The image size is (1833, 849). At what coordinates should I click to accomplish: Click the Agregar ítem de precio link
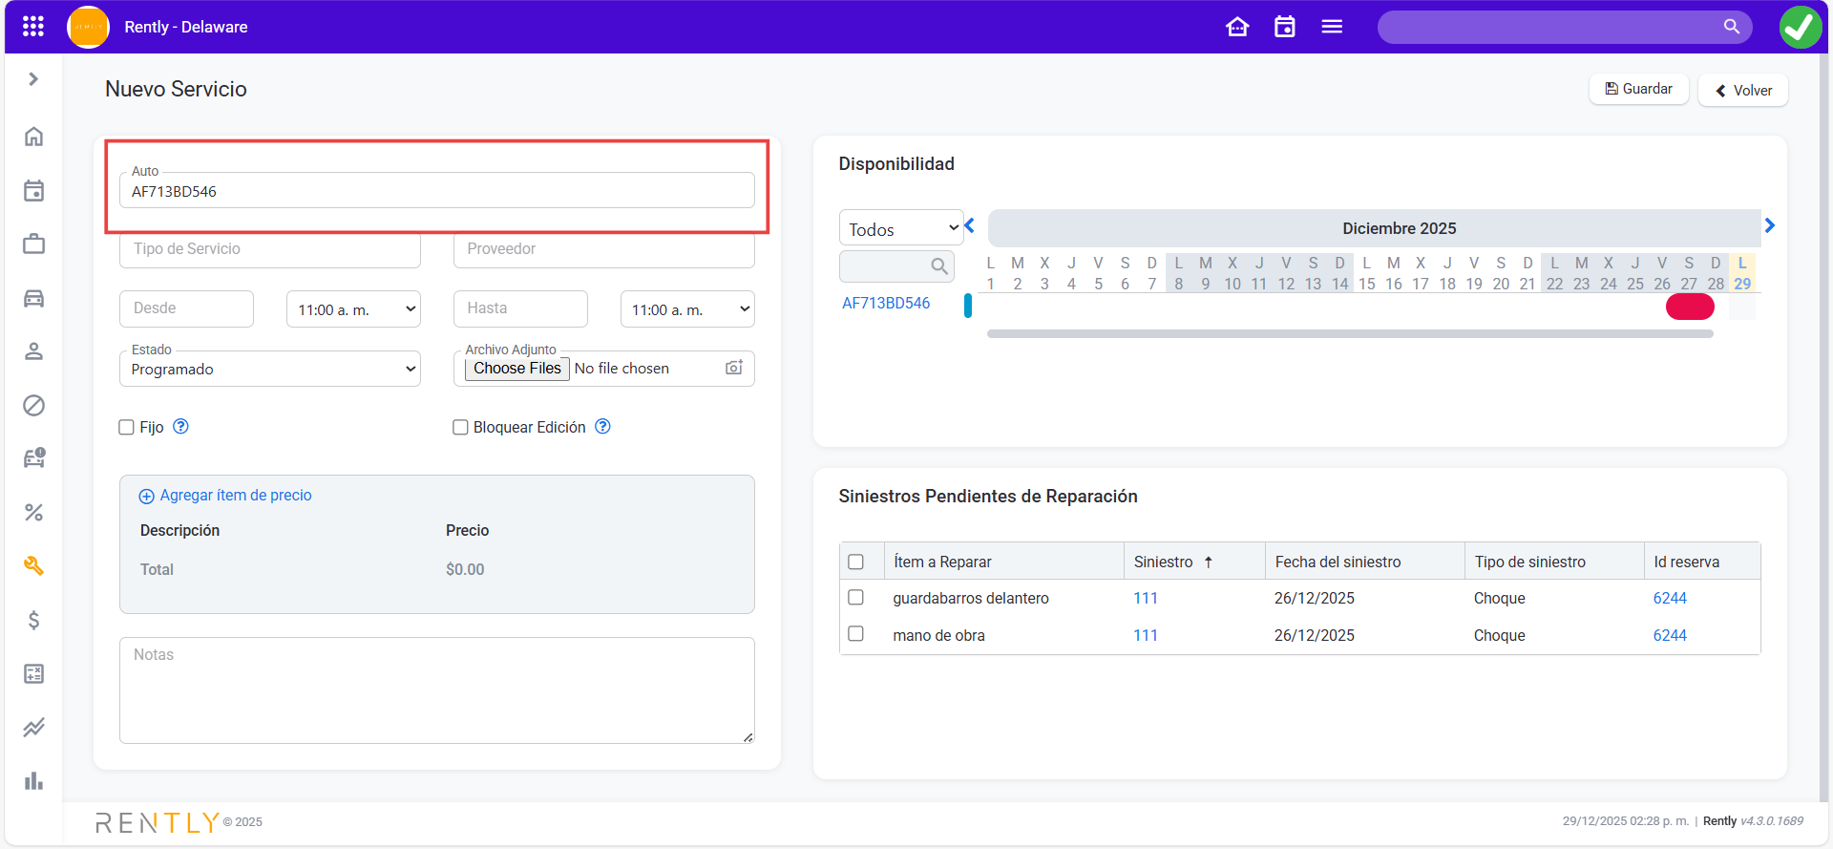235,495
